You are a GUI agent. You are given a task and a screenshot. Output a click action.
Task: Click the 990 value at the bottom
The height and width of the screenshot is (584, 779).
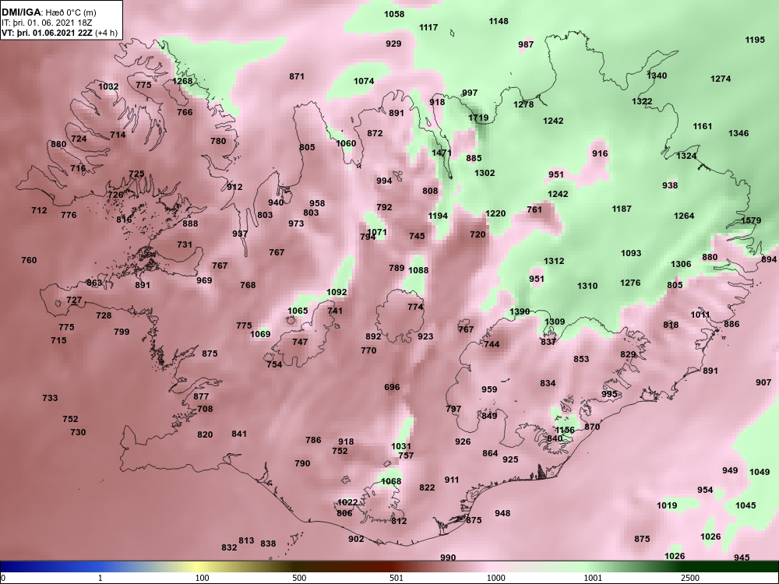[448, 558]
